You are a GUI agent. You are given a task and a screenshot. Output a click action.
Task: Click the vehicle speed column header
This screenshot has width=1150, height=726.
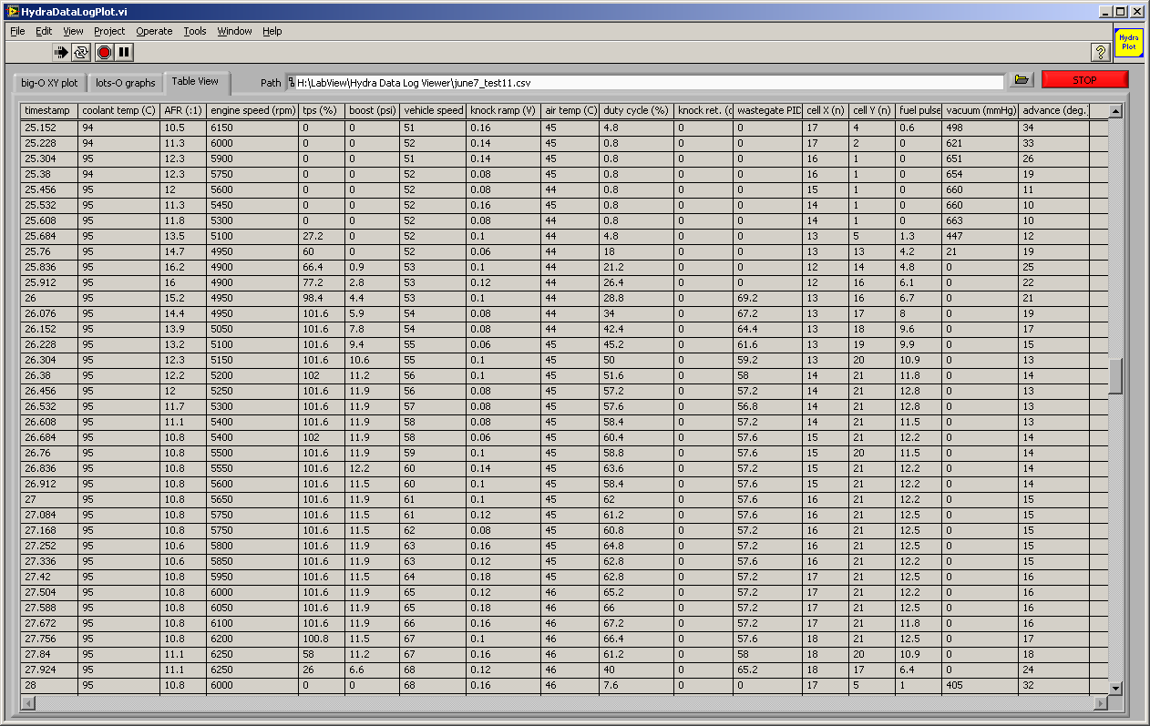coord(433,111)
